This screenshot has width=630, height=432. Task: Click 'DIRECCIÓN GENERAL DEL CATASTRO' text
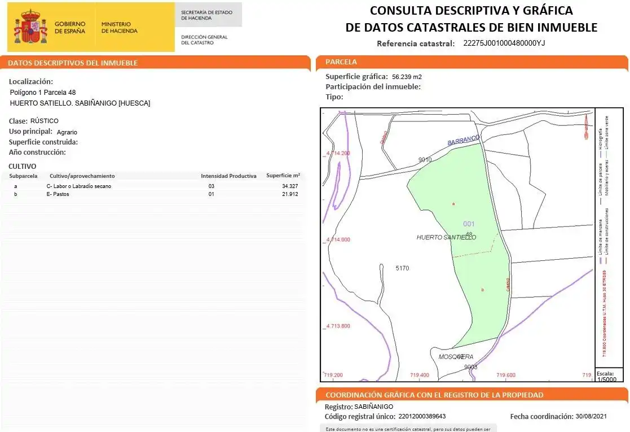(204, 40)
